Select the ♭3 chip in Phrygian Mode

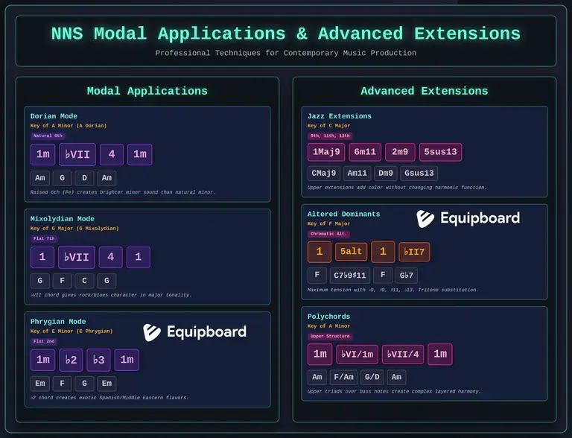(x=98, y=360)
